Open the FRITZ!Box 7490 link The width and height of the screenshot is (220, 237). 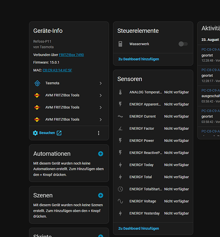click(x=71, y=55)
